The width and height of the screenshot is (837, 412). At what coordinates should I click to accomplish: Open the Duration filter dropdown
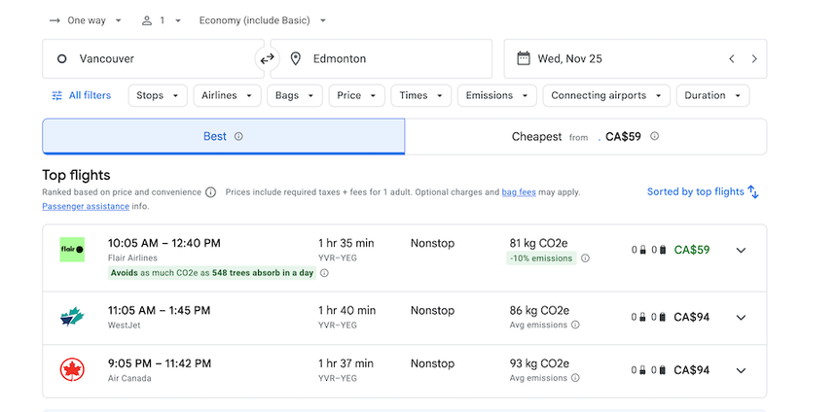point(712,95)
